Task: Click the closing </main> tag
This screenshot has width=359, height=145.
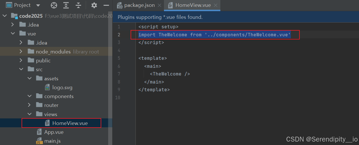Action: tap(154, 82)
